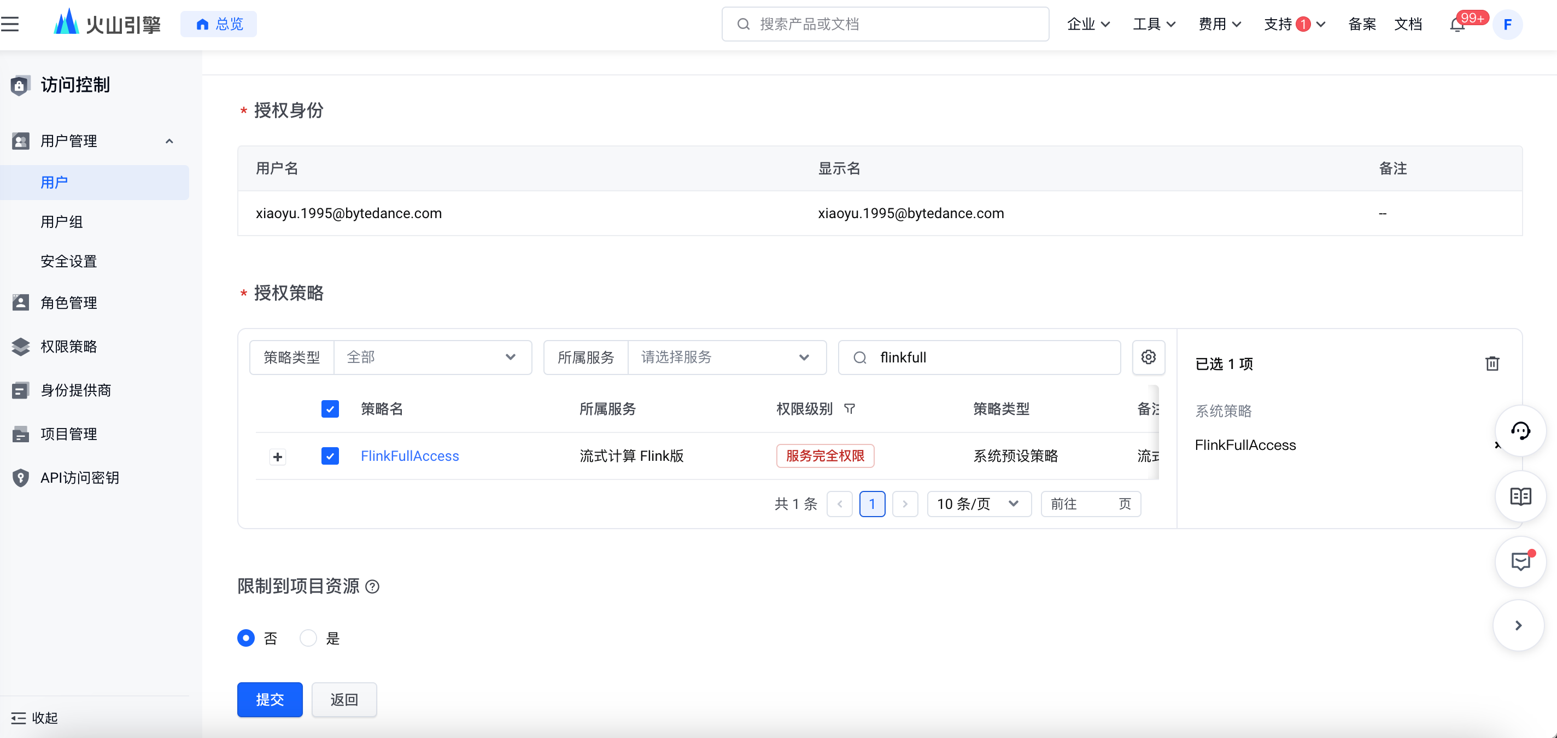
Task: Open the 费用 dropdown menu
Action: coord(1220,24)
